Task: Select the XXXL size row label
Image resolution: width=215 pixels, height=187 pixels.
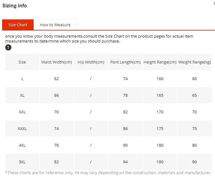Action: tap(22, 128)
